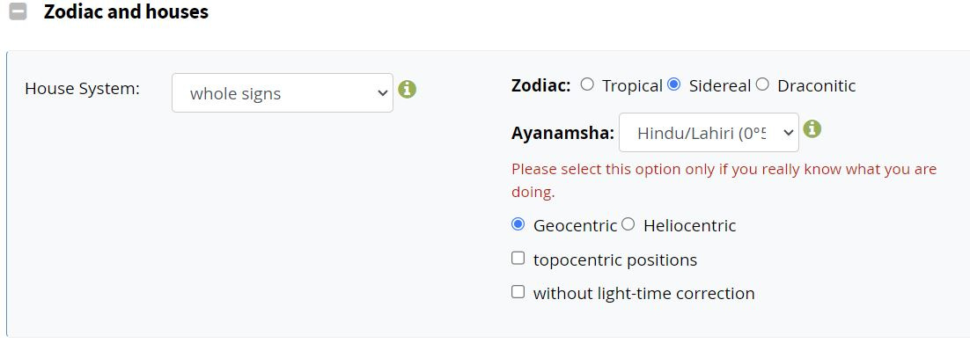The image size is (970, 351).
Task: Enable the topocentric positions checkbox
Action: pos(518,259)
